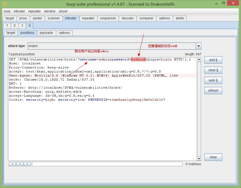241x188 pixels.
Task: Select the proxy tab
Action: point(23,18)
